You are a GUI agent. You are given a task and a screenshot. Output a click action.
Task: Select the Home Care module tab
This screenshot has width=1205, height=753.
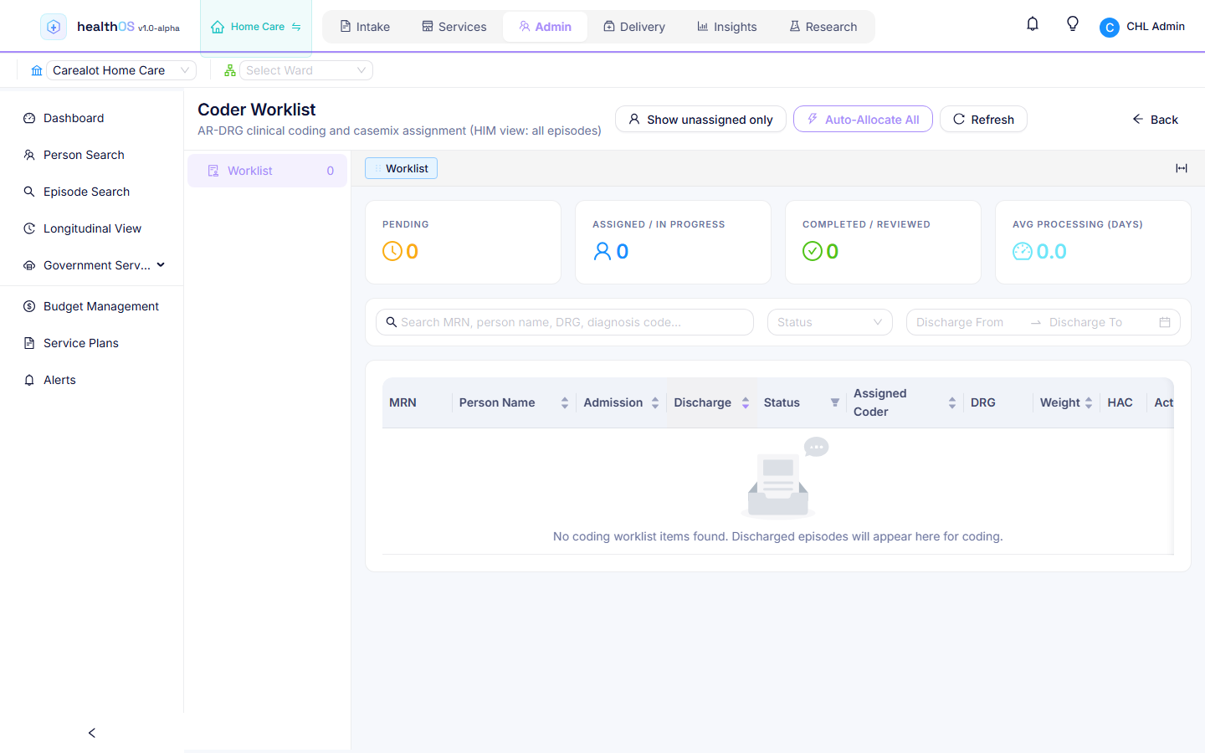(256, 27)
